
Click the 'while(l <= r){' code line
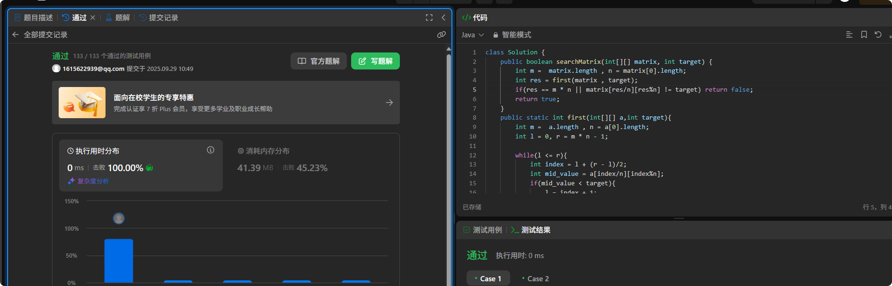tap(541, 155)
